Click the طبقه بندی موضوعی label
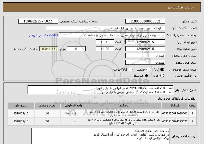Viewport: 204px width, 144px height. coord(183,70)
